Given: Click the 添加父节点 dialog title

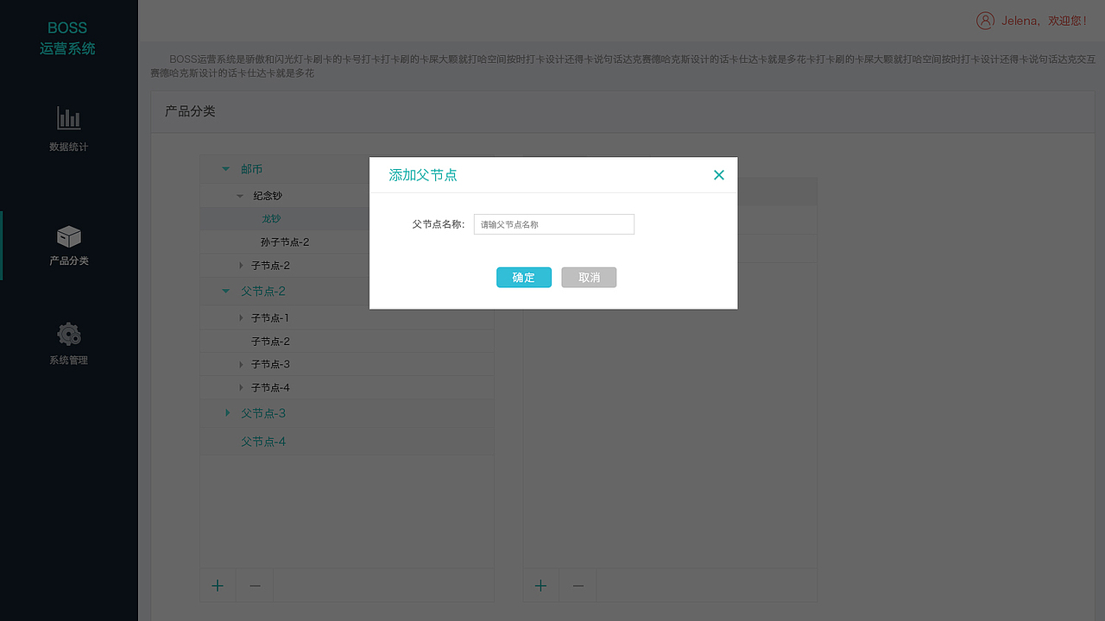Looking at the screenshot, I should pyautogui.click(x=423, y=175).
